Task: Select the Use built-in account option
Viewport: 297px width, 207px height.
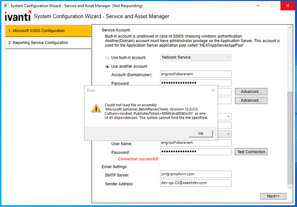Action: [x=107, y=57]
